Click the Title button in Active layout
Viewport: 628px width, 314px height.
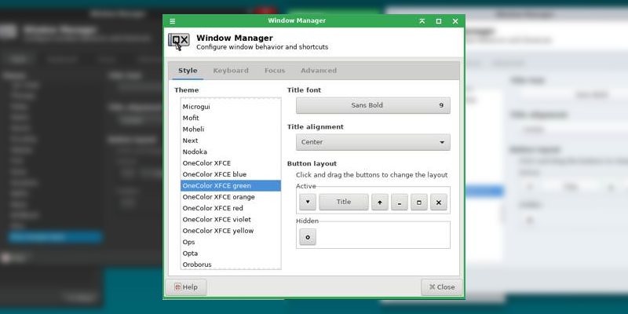344,203
